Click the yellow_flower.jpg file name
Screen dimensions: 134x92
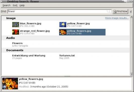(78, 23)
